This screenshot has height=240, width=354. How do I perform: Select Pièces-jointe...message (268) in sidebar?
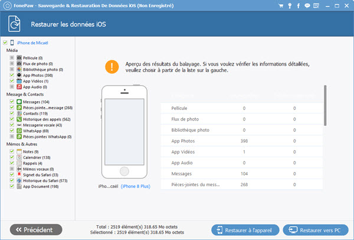48,108
